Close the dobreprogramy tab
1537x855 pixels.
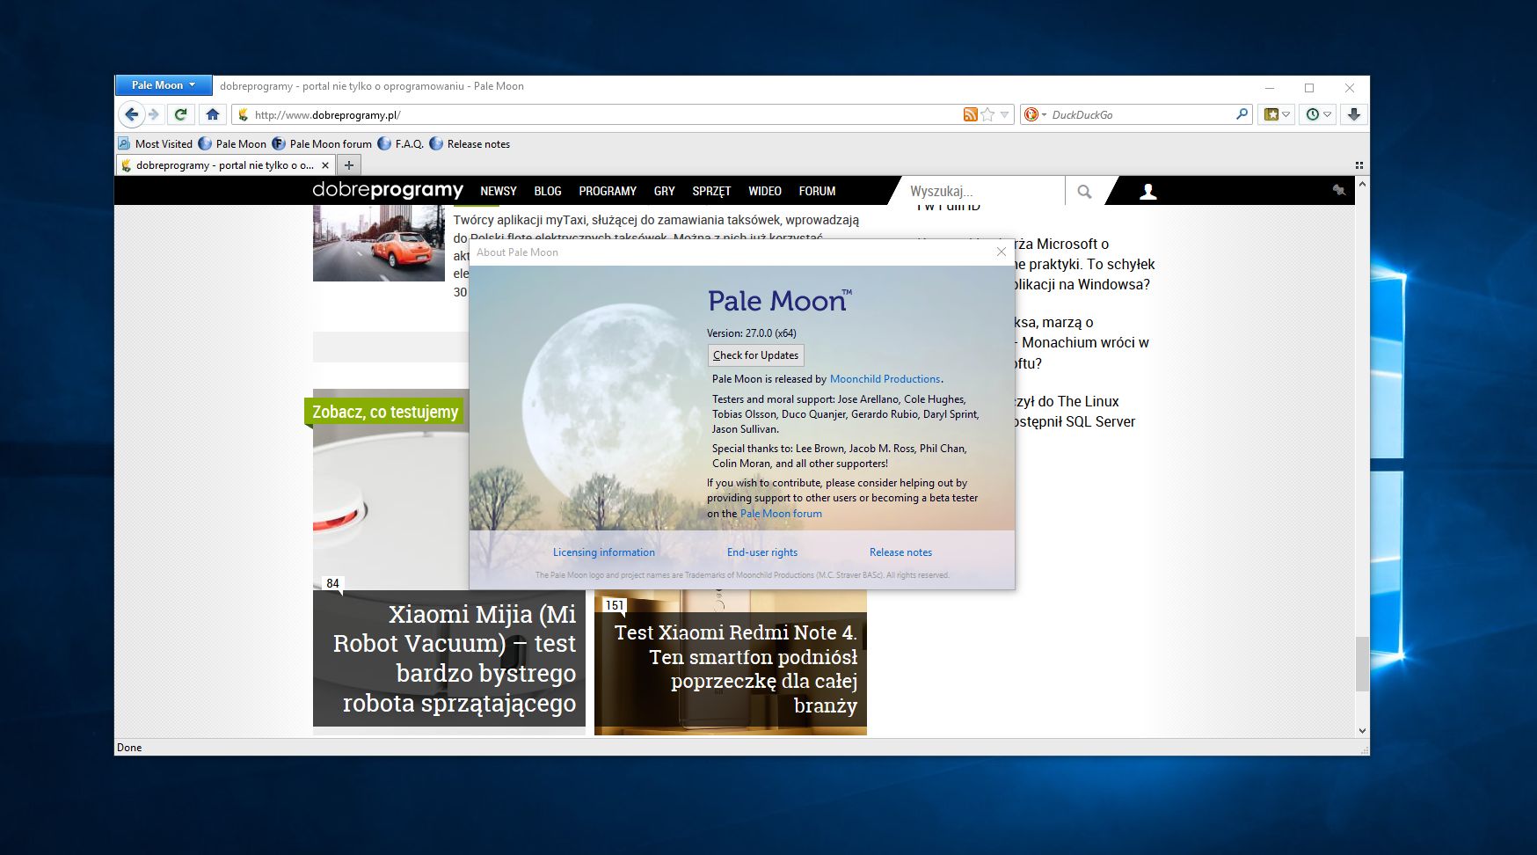[x=325, y=165]
